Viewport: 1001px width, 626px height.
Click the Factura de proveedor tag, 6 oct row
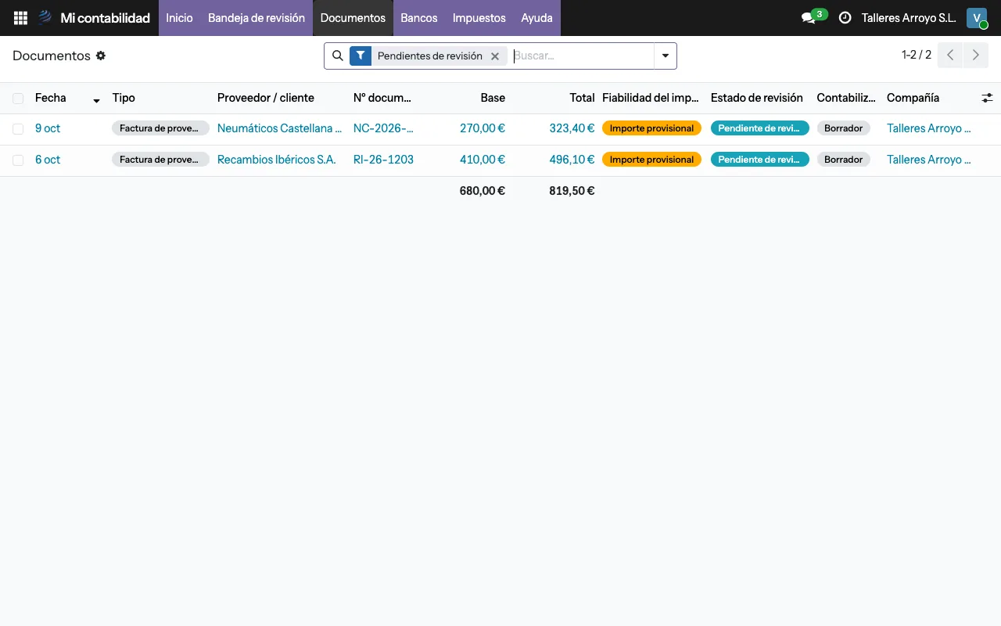(x=160, y=160)
